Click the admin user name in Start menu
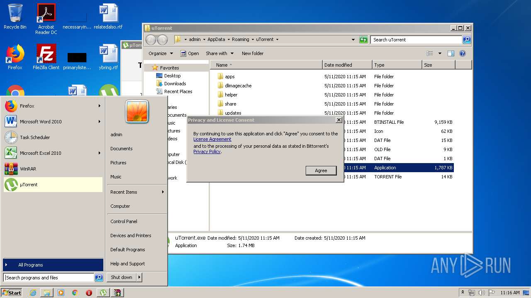 pos(116,135)
